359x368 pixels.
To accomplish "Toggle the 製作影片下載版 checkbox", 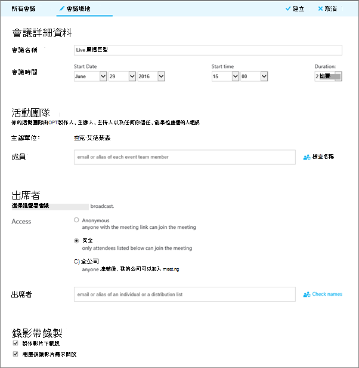I will (x=16, y=343).
